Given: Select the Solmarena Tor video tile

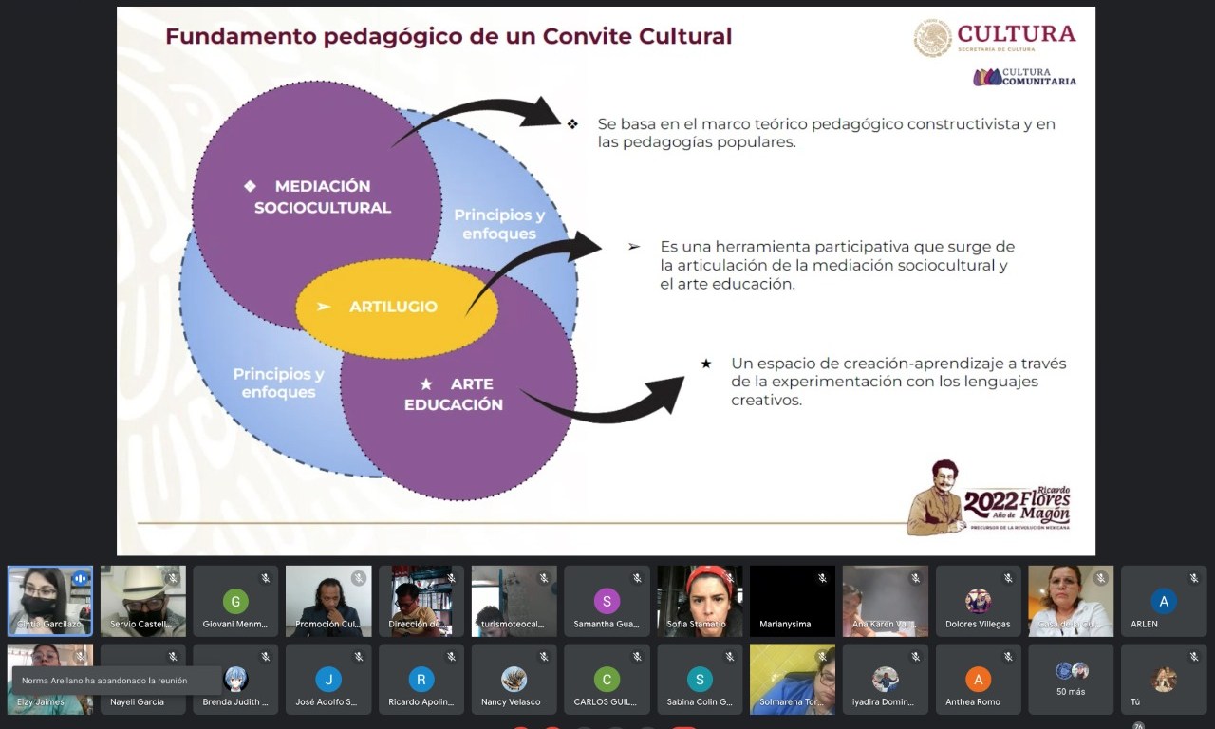Looking at the screenshot, I should click(x=792, y=679).
